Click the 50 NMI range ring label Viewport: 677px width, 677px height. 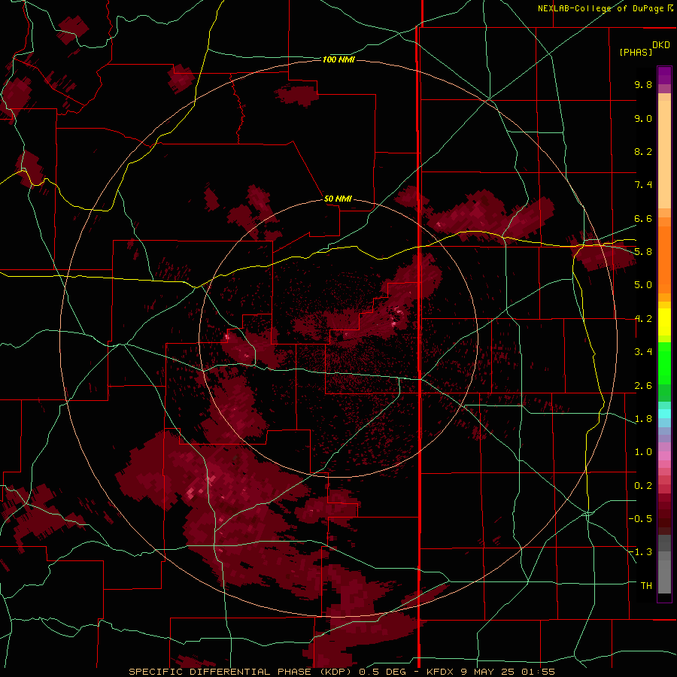pos(338,199)
